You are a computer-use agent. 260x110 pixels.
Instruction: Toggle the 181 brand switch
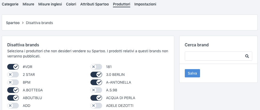click(96, 67)
